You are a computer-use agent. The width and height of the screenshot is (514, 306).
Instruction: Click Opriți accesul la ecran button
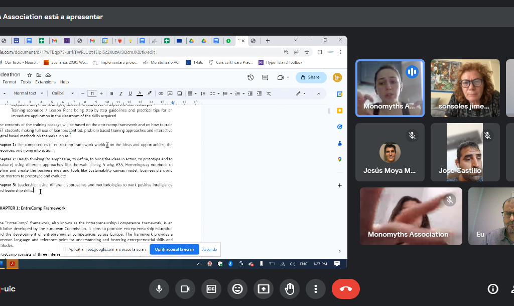[x=174, y=249]
